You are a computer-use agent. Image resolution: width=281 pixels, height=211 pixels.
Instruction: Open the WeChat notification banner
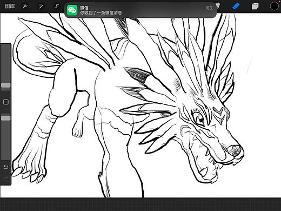pos(140,10)
